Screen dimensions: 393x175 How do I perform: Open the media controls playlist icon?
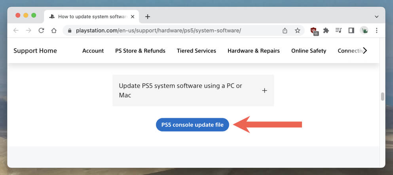point(338,30)
